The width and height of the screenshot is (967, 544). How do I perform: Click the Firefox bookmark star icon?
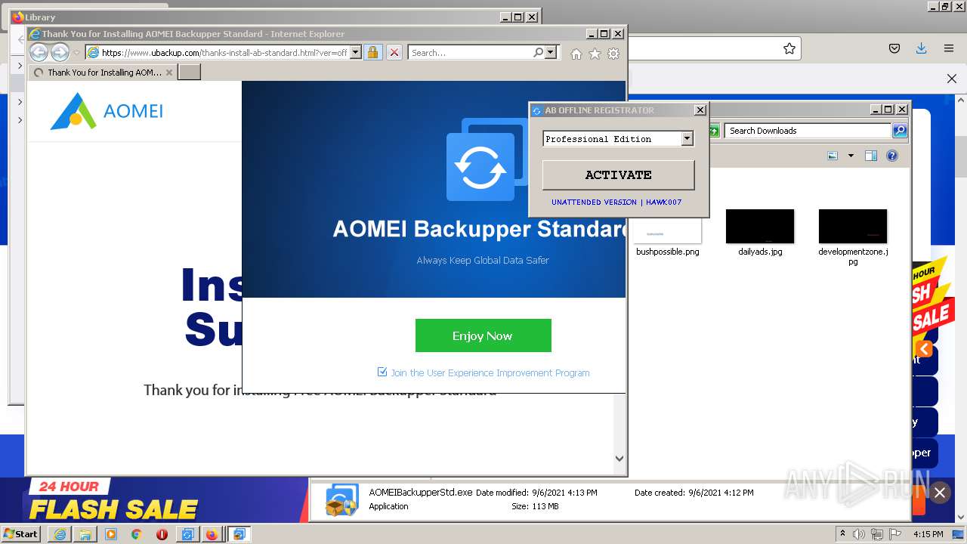[789, 48]
